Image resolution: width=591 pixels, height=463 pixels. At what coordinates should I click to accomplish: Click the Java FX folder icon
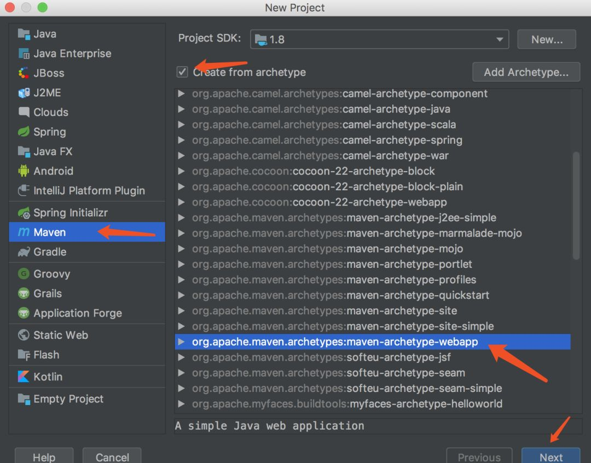pos(24,151)
